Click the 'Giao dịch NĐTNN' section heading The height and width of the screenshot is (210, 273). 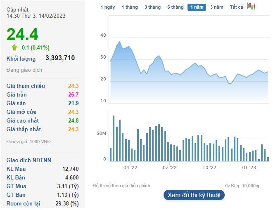pos(29,160)
